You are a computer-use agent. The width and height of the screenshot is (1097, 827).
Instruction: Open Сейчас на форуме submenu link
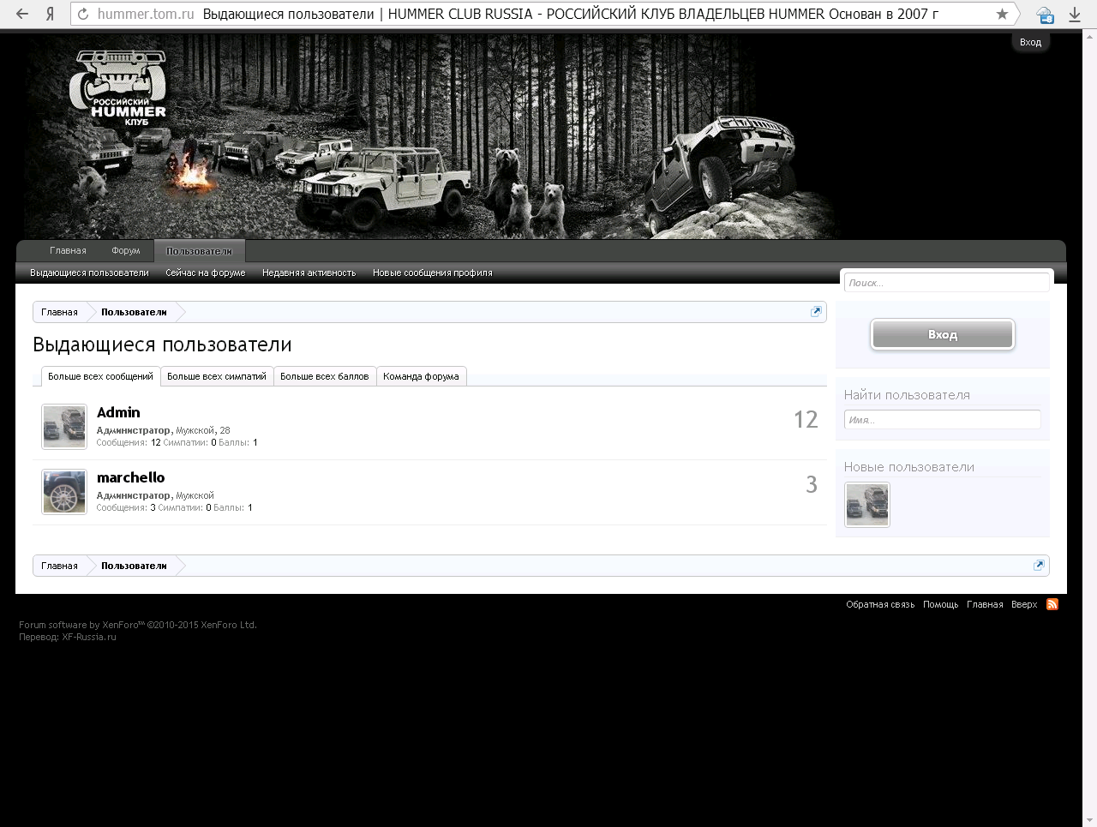coord(206,273)
